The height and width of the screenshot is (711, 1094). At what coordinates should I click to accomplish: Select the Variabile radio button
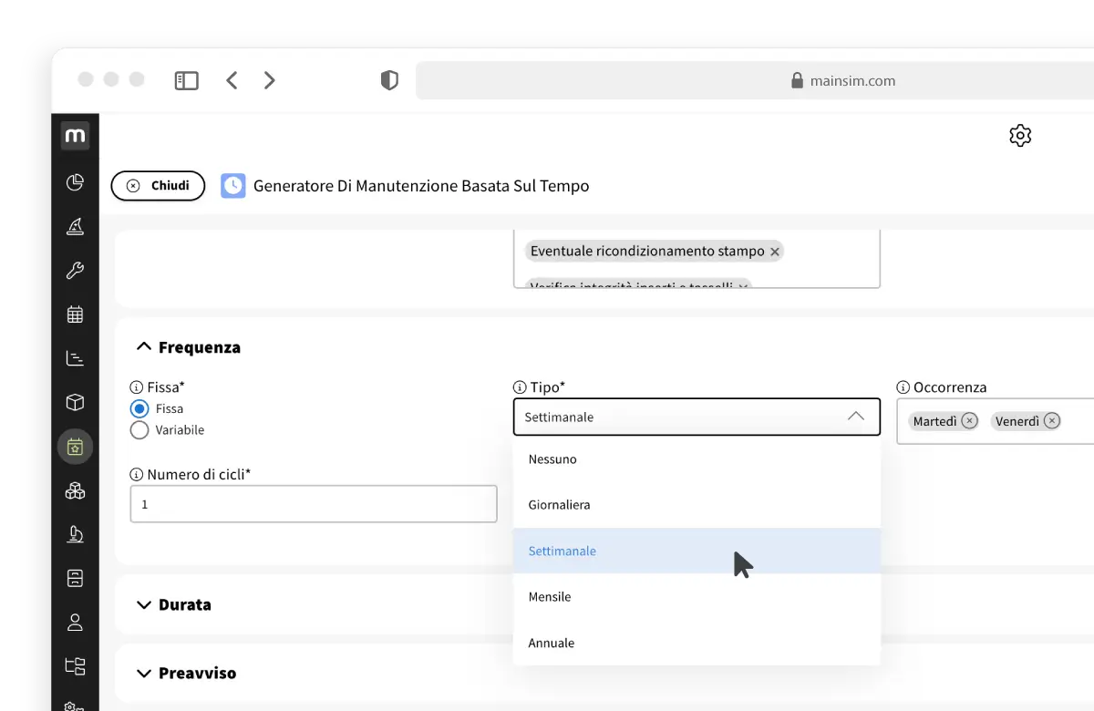pos(139,430)
